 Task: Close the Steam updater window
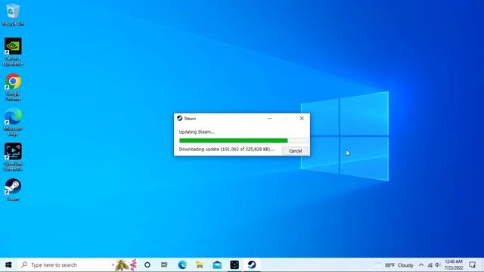tap(302, 119)
